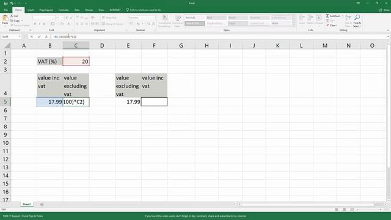Open the AutoSum dropdown arrow
The width and height of the screenshot is (391, 220).
343,16
